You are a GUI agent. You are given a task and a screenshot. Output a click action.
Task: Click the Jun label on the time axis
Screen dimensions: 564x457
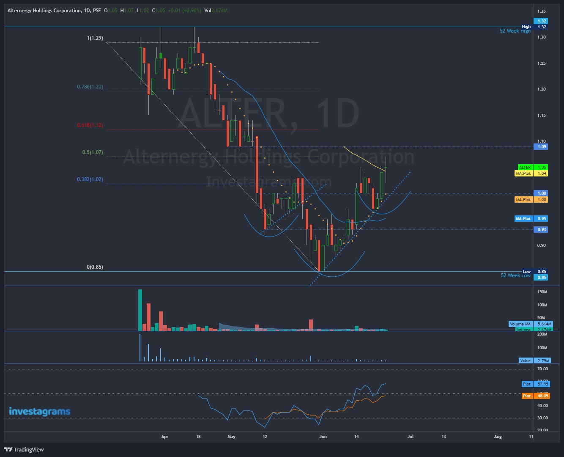click(323, 436)
